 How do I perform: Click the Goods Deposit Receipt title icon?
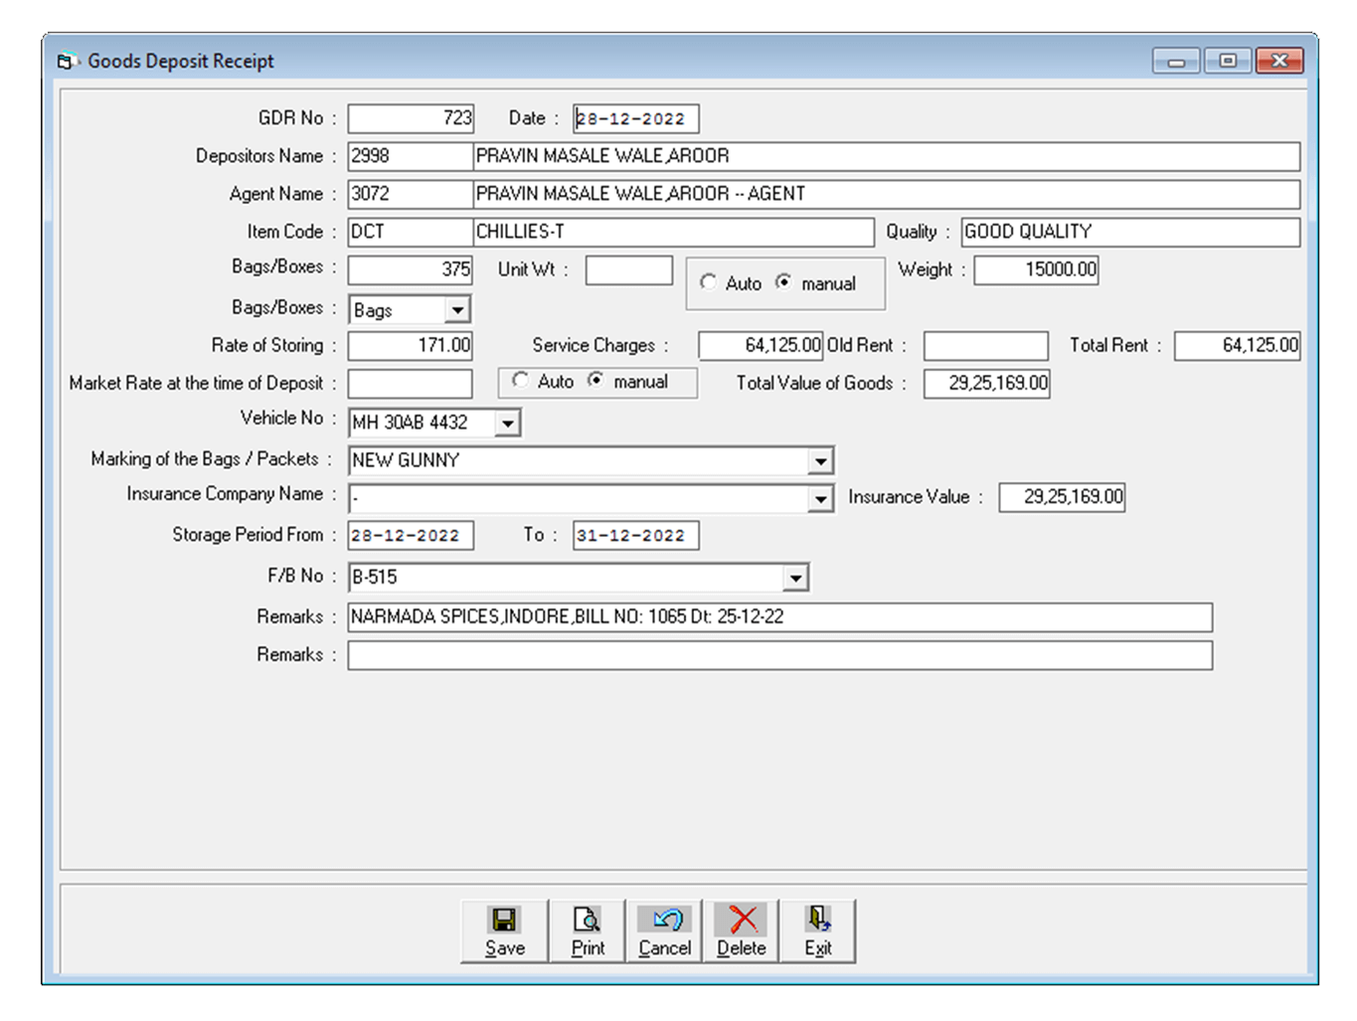point(68,62)
